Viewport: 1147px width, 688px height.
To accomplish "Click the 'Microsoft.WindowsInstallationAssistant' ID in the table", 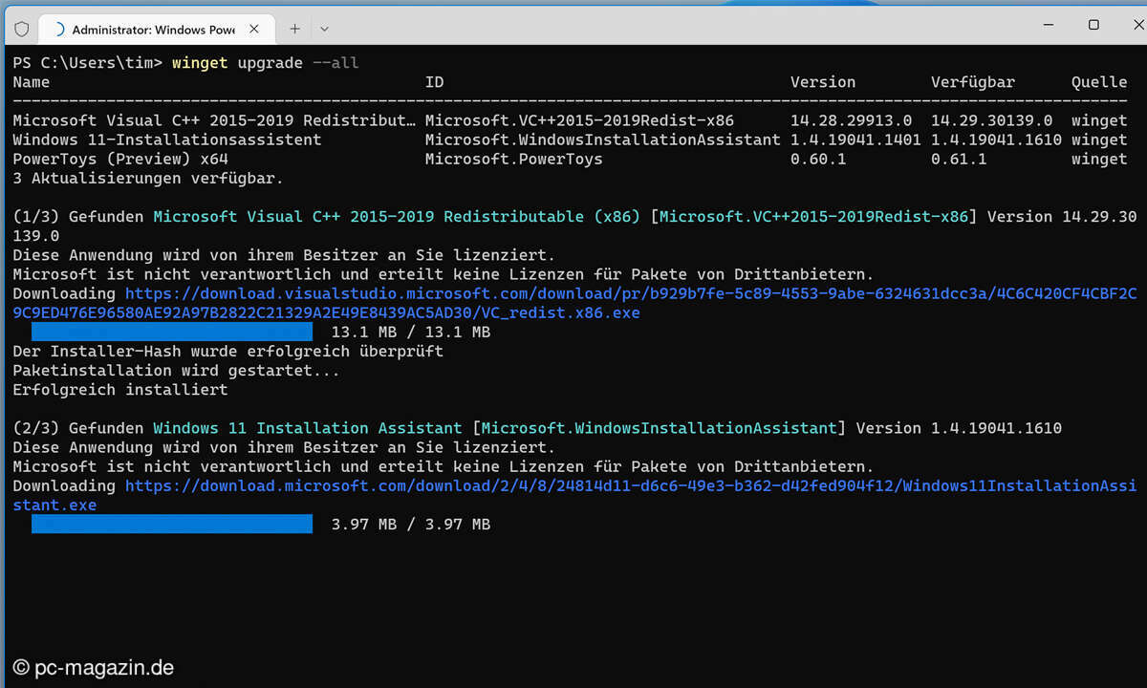I will [x=602, y=140].
